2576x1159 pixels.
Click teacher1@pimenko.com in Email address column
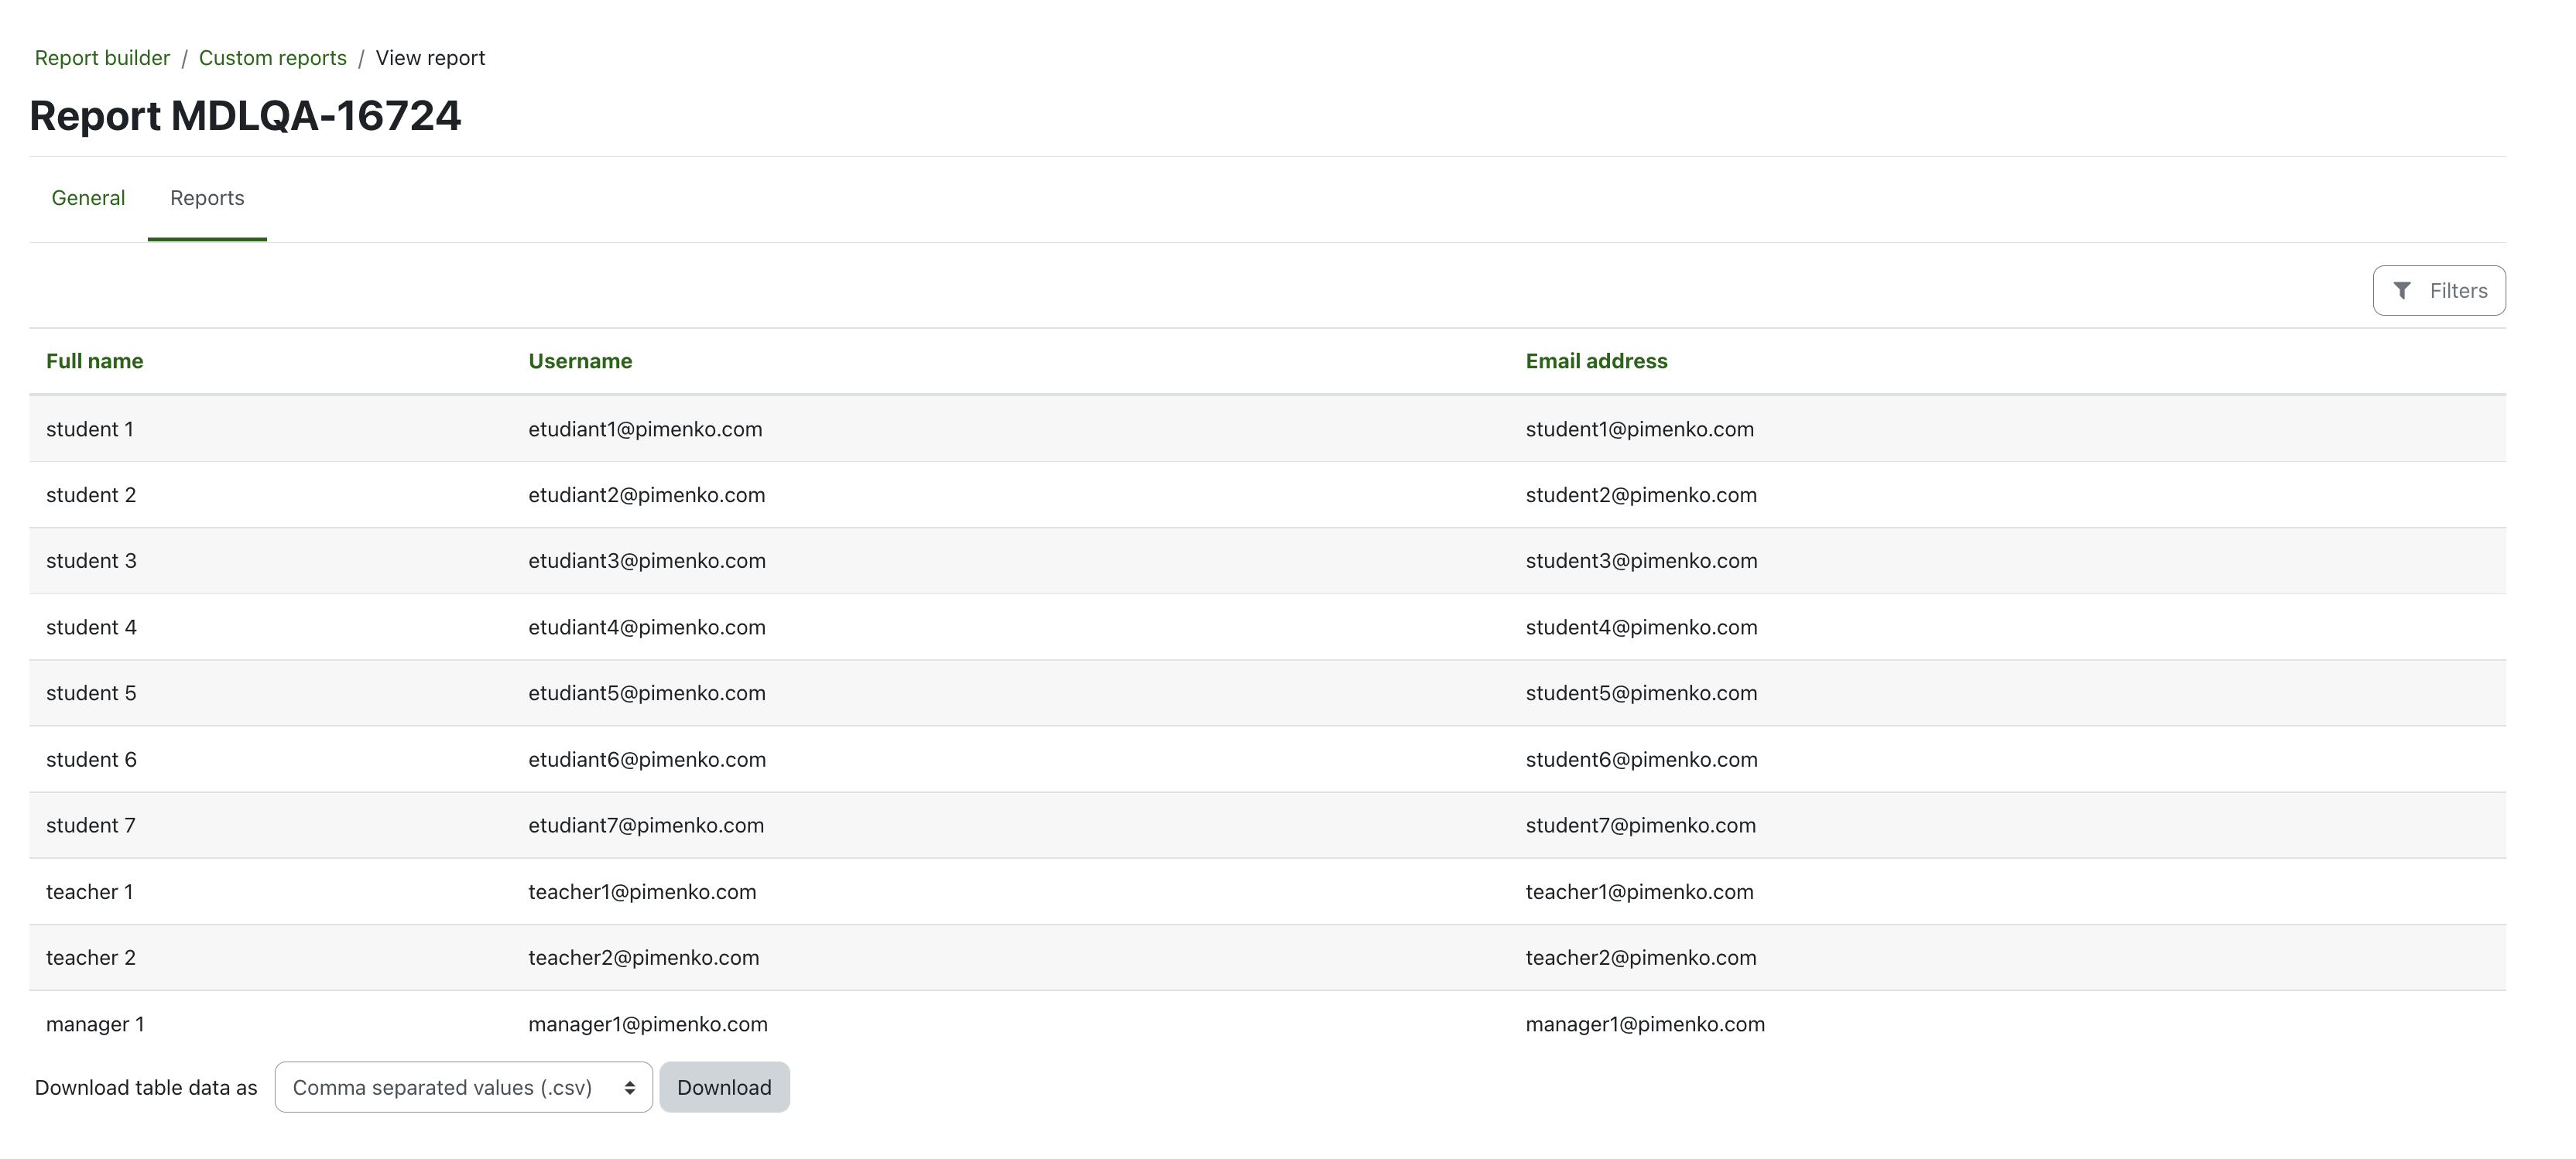tap(1640, 891)
